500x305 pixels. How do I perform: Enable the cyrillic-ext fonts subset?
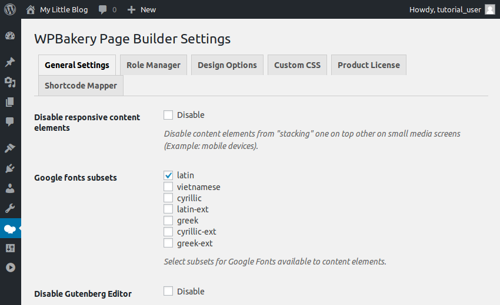coord(168,232)
